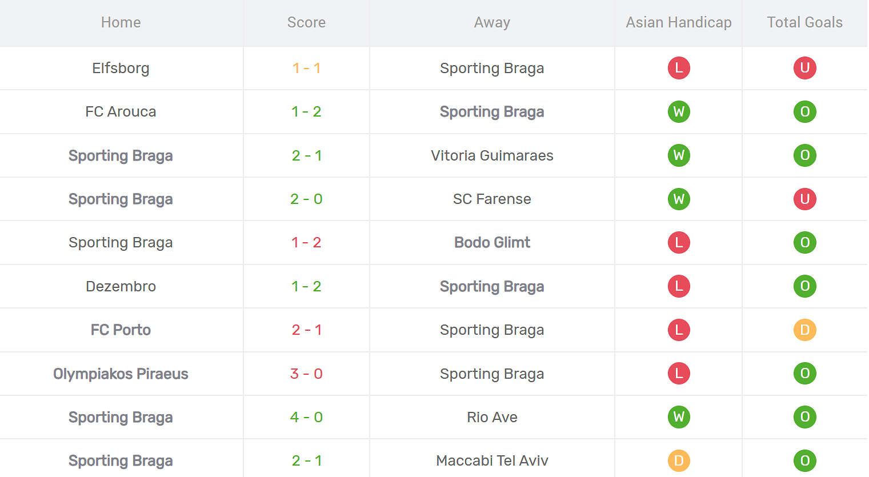
Task: Open the Olympiakos Piraeus team link
Action: click(x=121, y=374)
